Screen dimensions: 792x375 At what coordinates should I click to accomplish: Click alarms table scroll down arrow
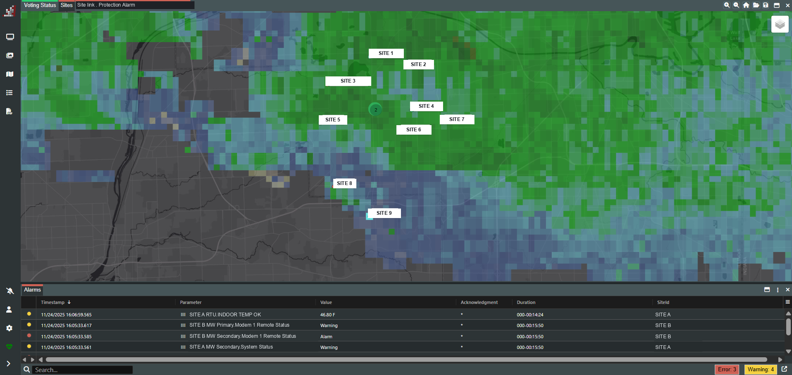(x=788, y=351)
